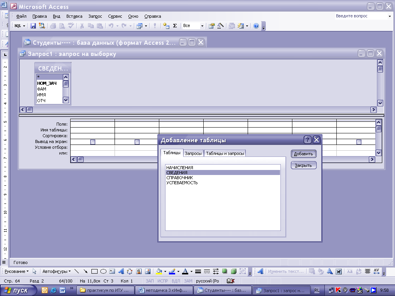Click the Line Style icon
The image size is (395, 296).
(198, 271)
